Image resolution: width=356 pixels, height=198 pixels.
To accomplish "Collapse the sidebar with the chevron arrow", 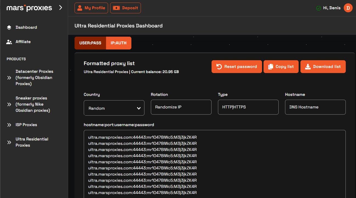I will coord(61,8).
